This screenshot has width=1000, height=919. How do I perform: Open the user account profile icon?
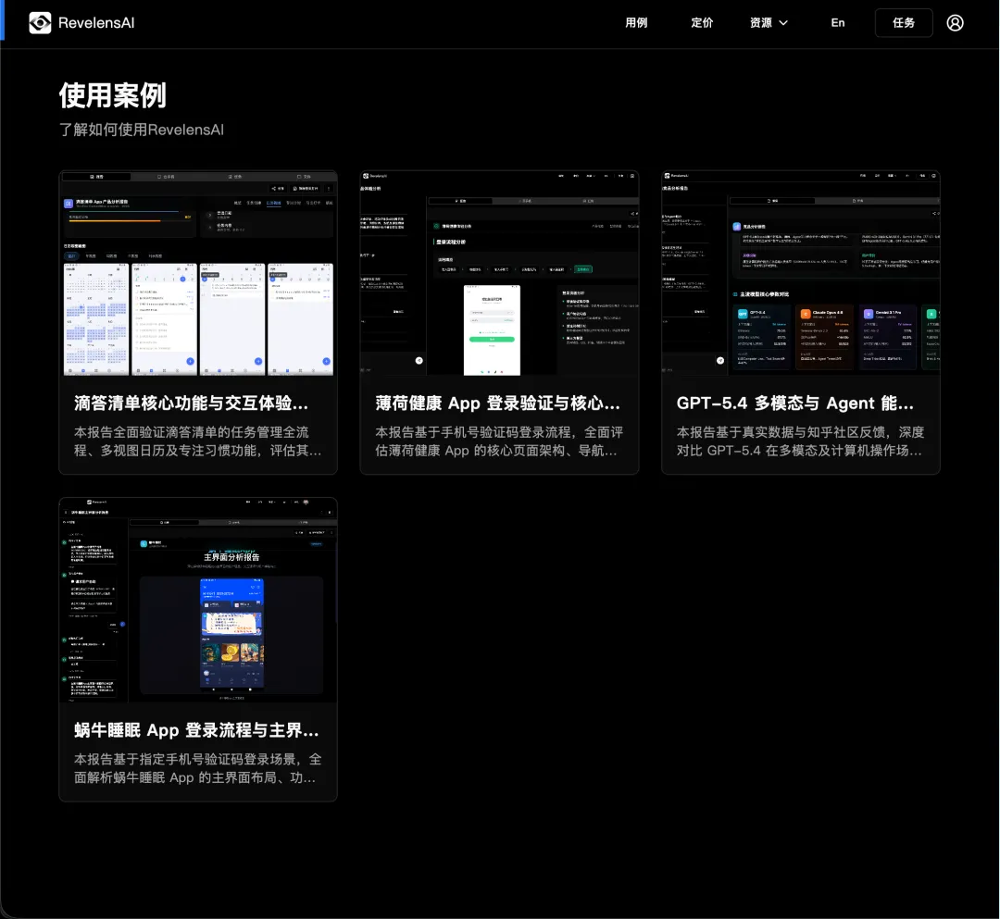pos(955,23)
